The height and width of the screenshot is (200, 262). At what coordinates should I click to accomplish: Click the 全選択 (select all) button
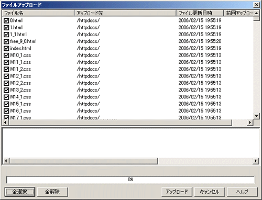tap(20, 192)
